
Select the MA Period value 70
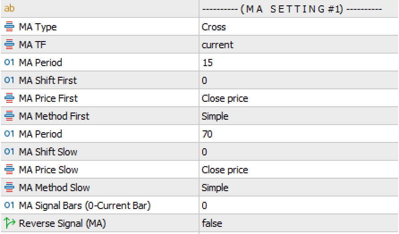pos(298,134)
